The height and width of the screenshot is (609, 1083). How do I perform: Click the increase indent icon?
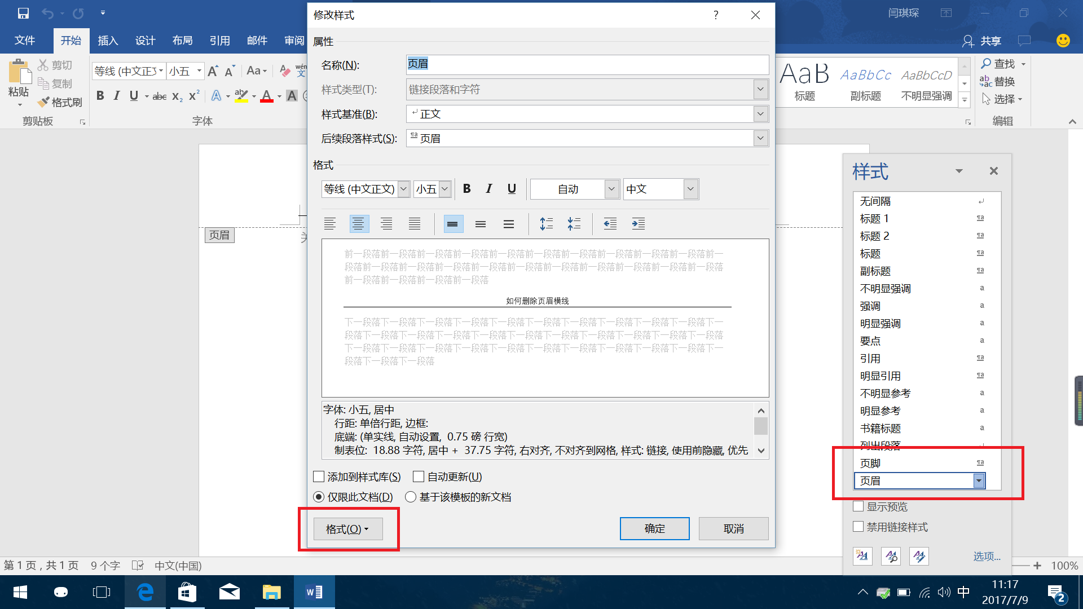point(637,224)
